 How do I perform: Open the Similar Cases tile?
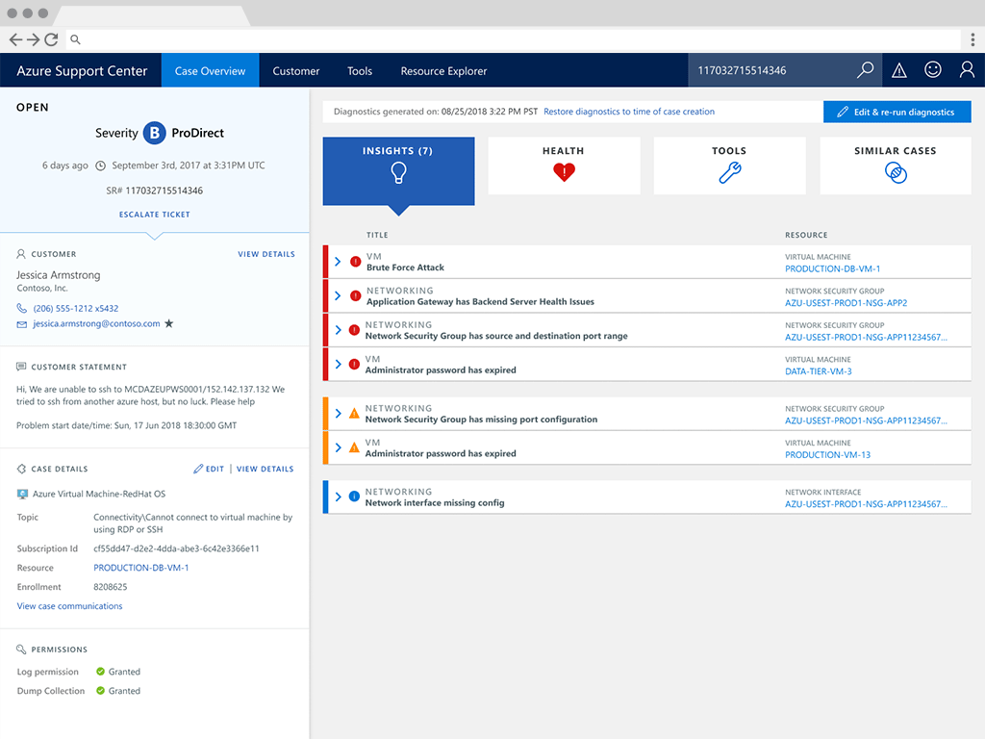tap(895, 166)
